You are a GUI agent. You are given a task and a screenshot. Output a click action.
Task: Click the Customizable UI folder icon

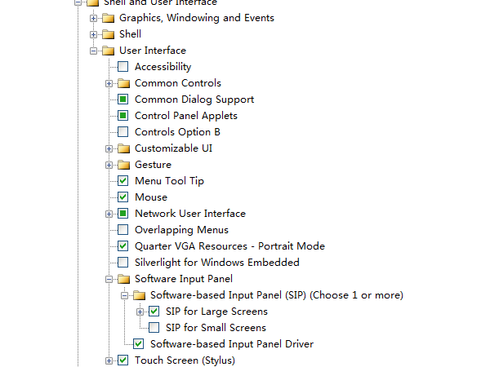(x=123, y=148)
